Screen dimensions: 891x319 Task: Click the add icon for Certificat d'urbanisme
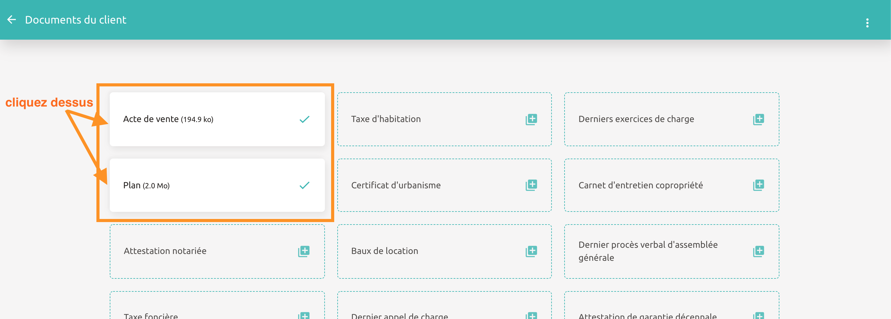pyautogui.click(x=531, y=185)
